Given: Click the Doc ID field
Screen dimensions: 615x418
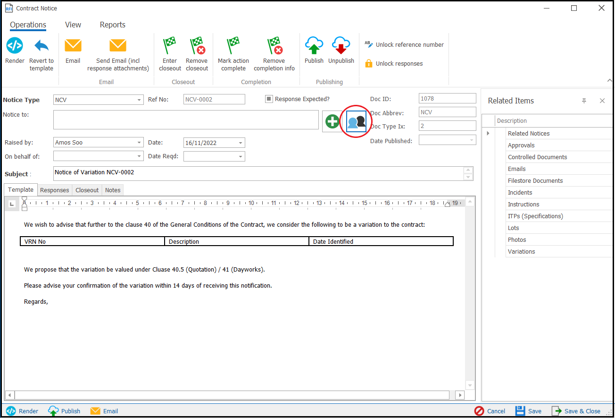Looking at the screenshot, I should tap(448, 98).
